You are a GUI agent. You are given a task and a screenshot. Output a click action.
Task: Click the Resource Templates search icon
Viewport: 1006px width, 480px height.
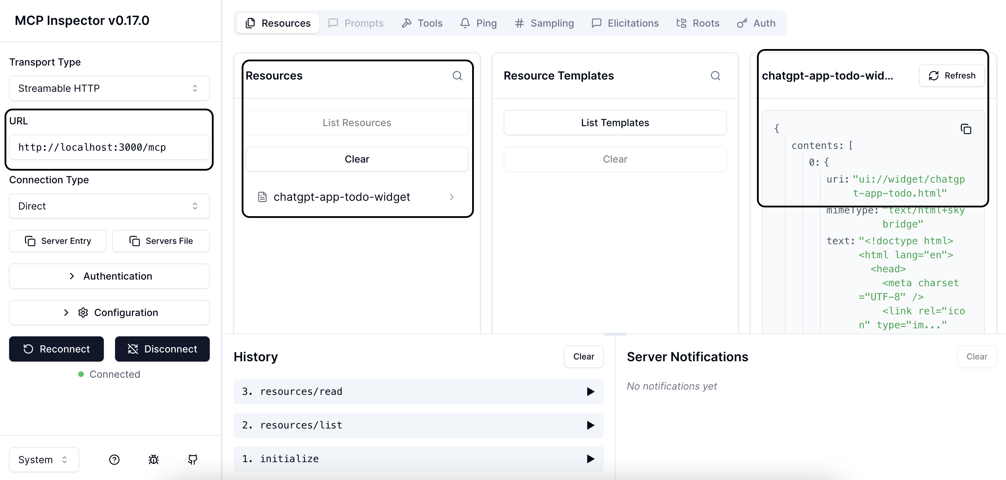715,76
